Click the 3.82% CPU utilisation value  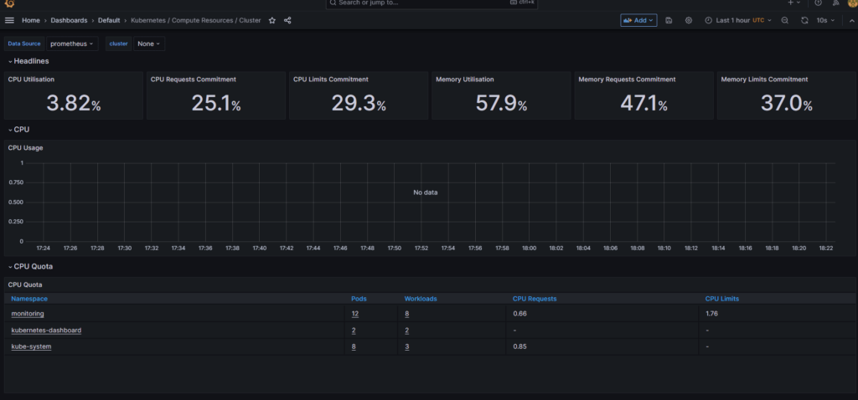(x=74, y=103)
